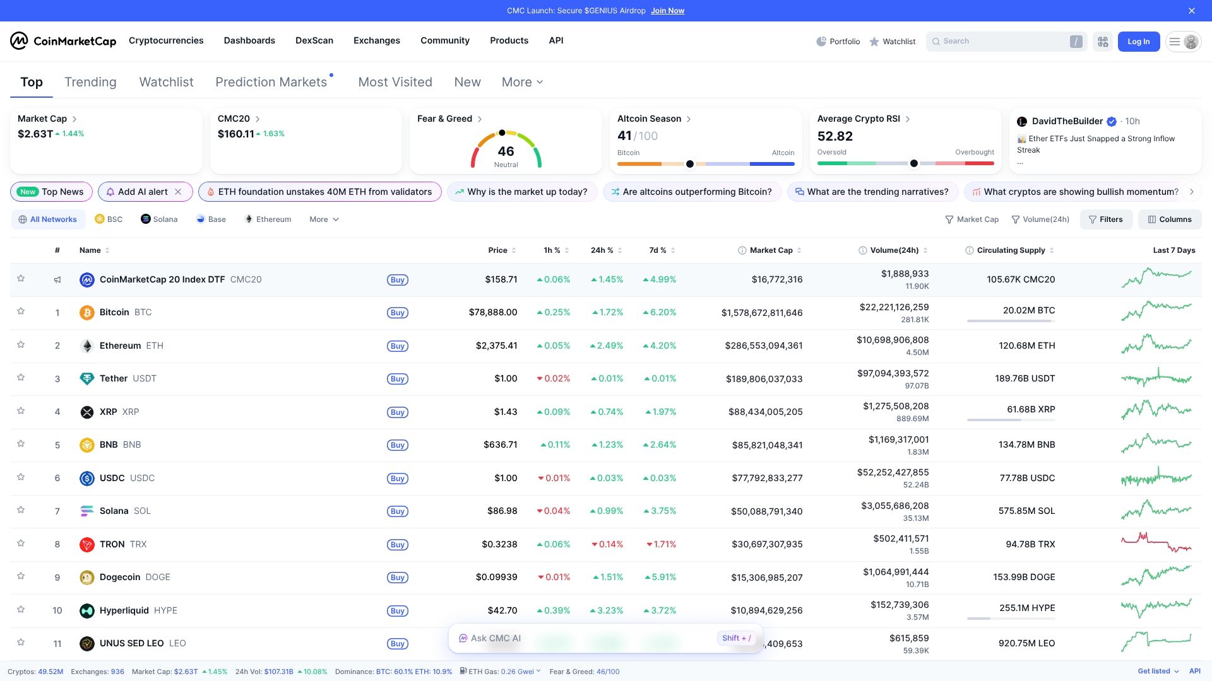Screen dimensions: 1212x681
Task: Click the USDC coin logo
Action: coord(87,479)
